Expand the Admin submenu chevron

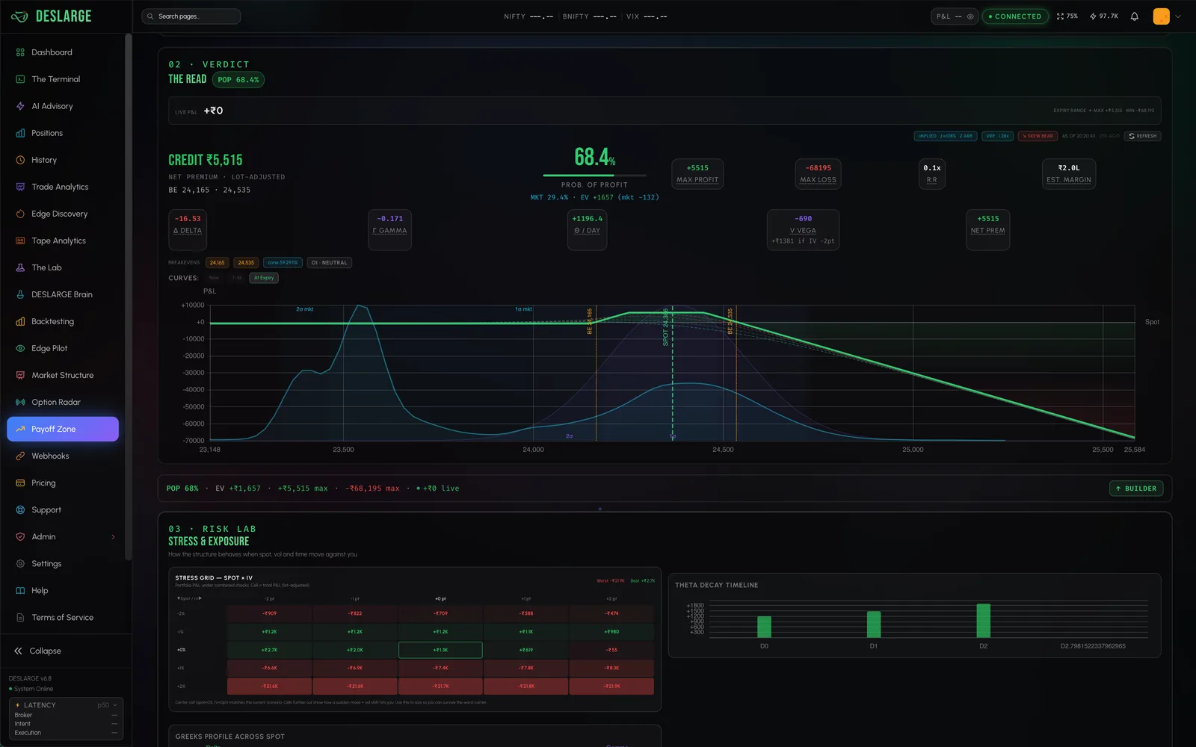tap(113, 536)
